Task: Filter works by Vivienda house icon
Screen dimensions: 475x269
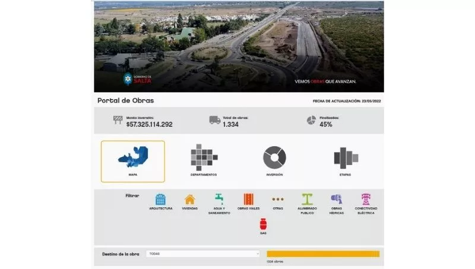Action: tap(190, 200)
